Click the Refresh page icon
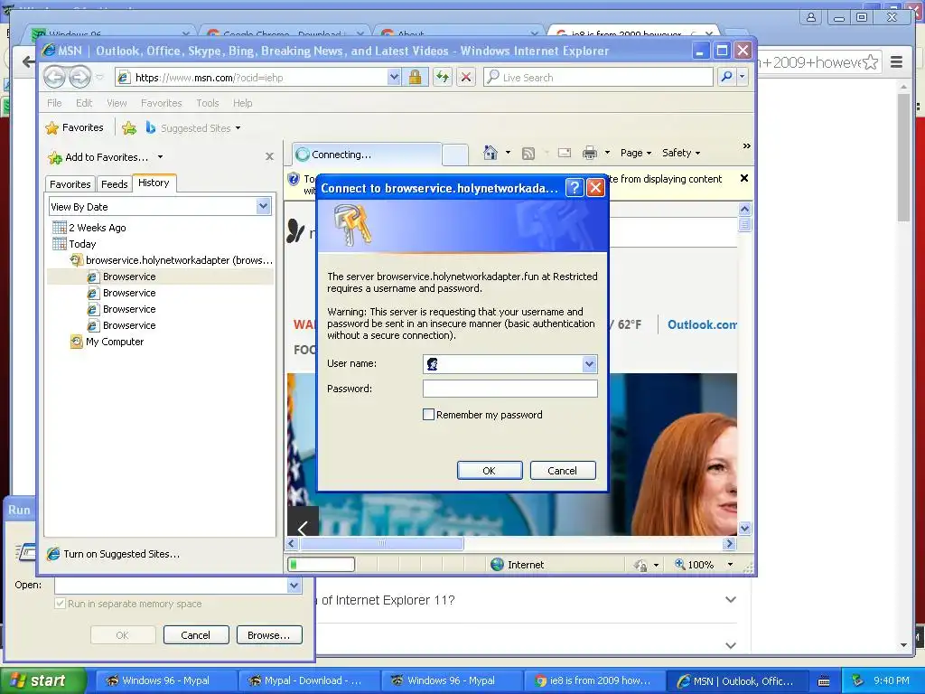The image size is (925, 694). (443, 78)
